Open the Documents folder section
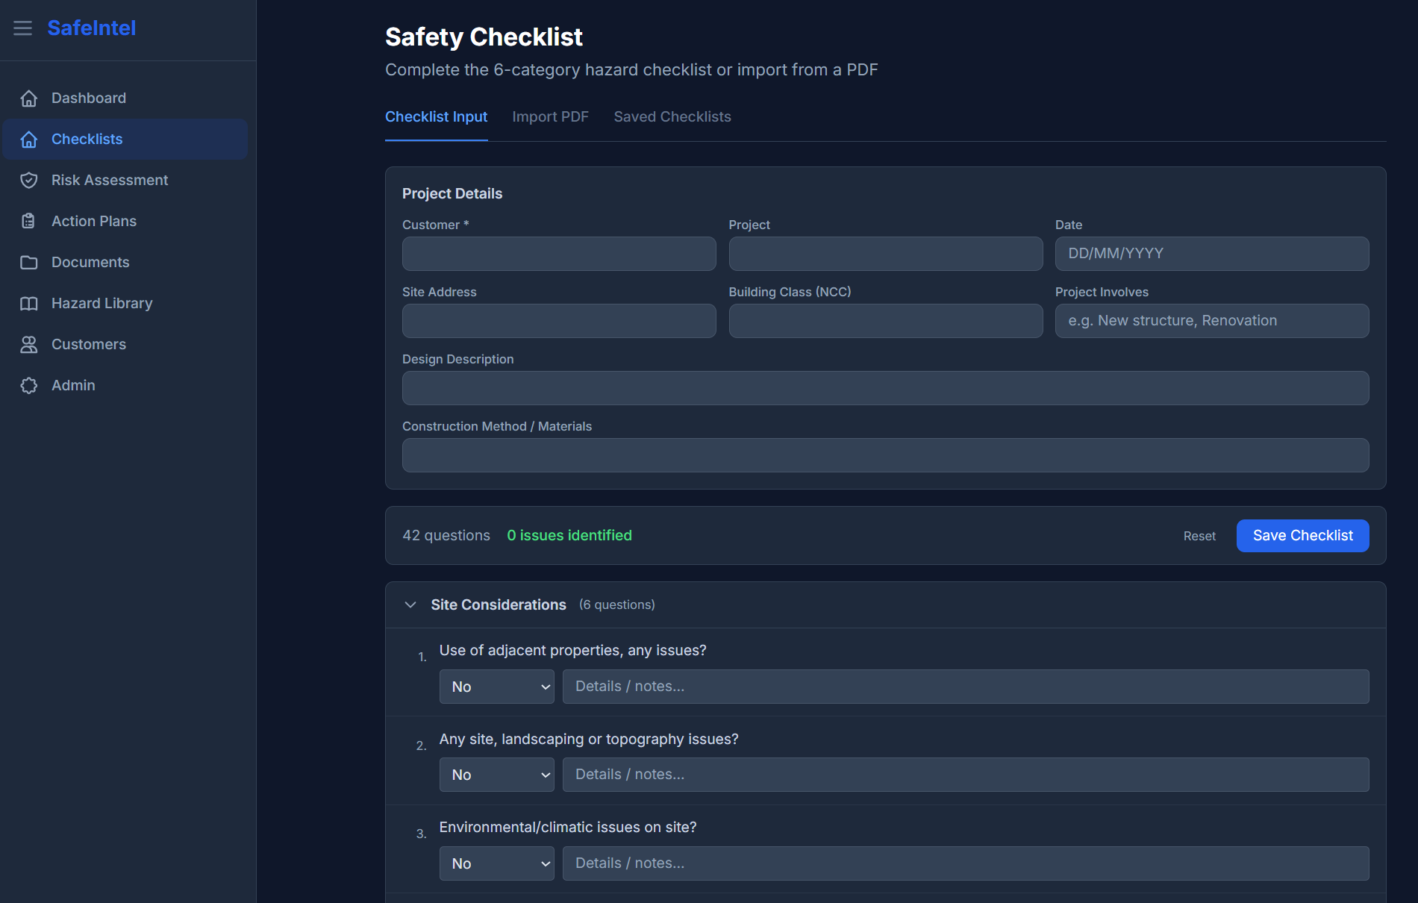Viewport: 1418px width, 903px height. (x=90, y=262)
